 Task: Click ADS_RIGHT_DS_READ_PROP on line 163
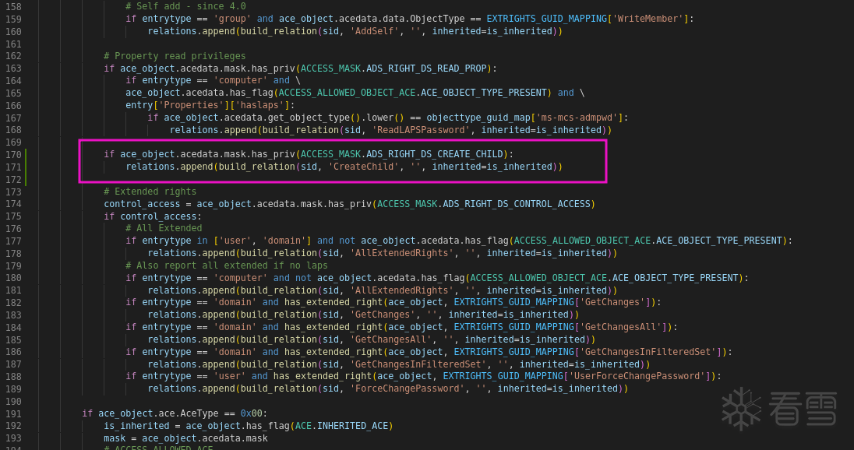pos(426,69)
